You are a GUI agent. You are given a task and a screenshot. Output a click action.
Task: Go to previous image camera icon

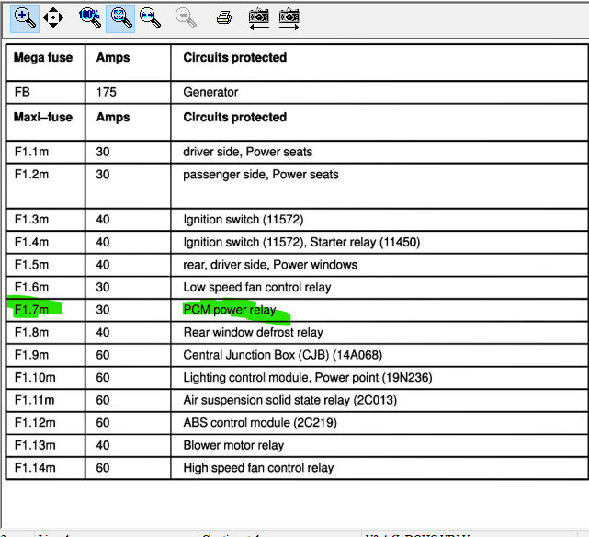click(x=259, y=18)
